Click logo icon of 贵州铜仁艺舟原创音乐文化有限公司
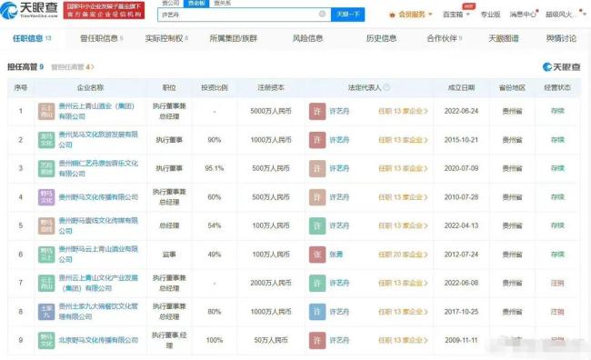The height and width of the screenshot is (360, 591). click(46, 168)
